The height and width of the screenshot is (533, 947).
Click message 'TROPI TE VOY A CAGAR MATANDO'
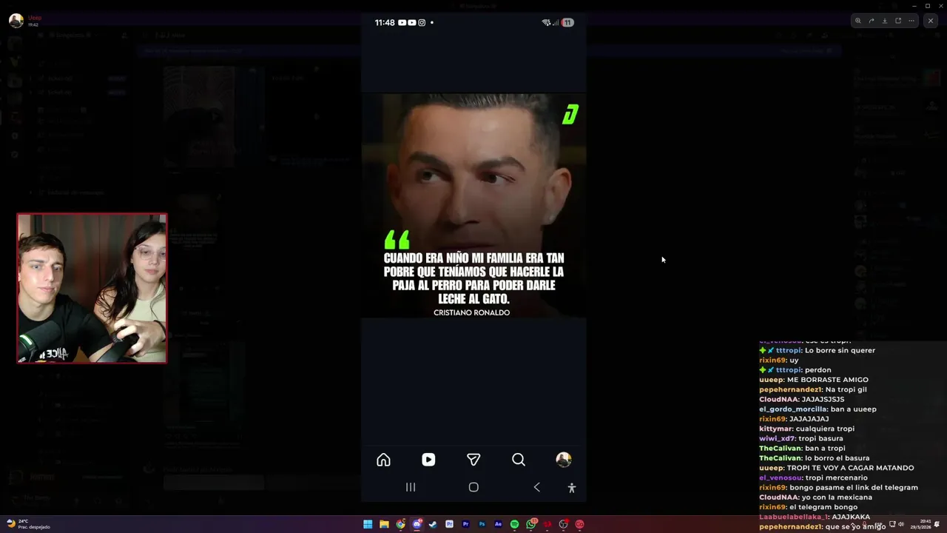[850, 468]
